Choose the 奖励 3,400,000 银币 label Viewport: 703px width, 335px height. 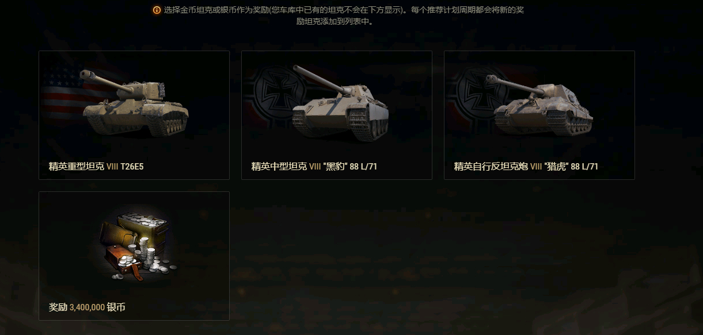tap(87, 307)
